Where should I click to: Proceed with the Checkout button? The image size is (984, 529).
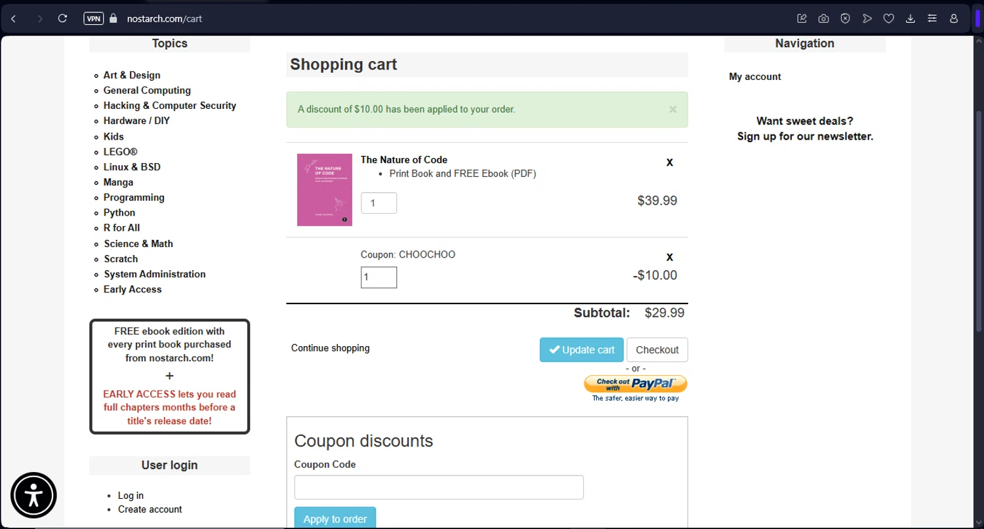(657, 350)
